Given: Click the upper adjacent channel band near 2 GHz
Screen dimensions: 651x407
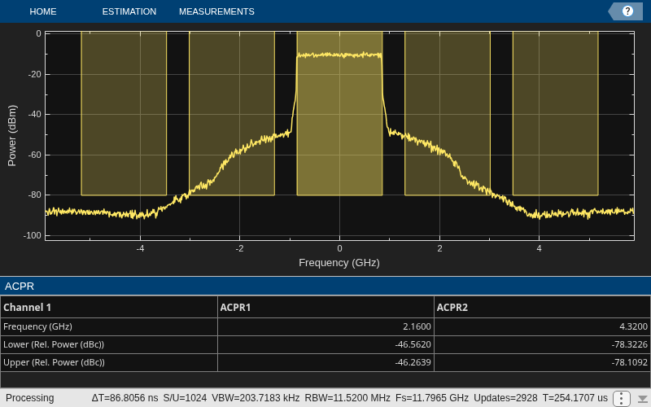Looking at the screenshot, I should [x=447, y=113].
